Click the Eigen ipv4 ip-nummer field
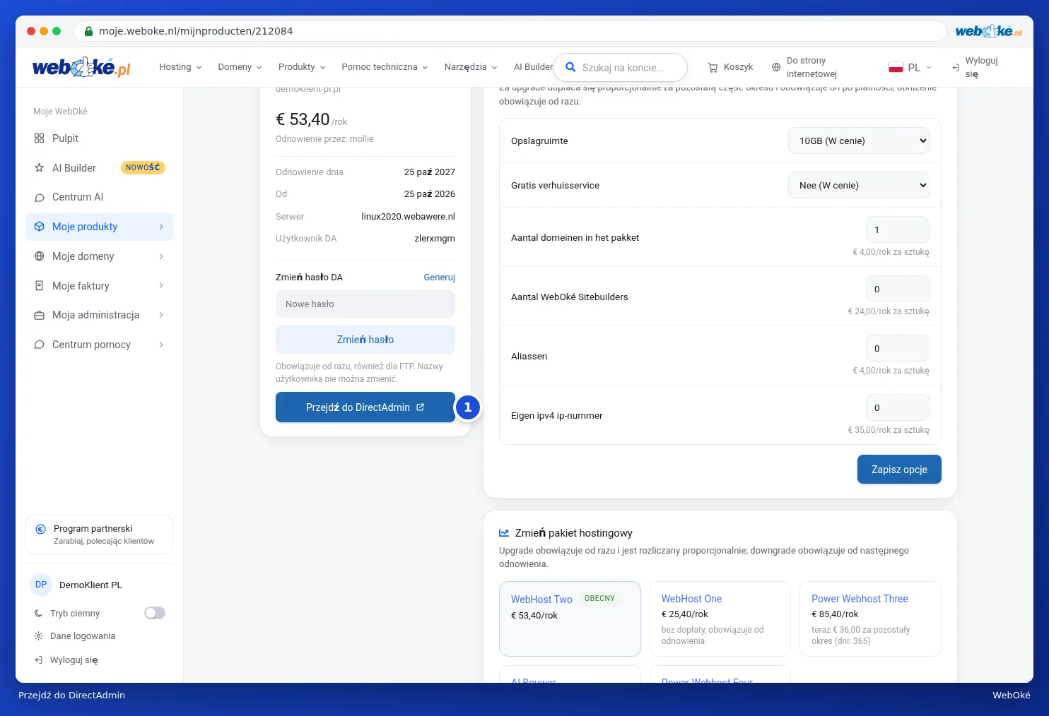 898,407
